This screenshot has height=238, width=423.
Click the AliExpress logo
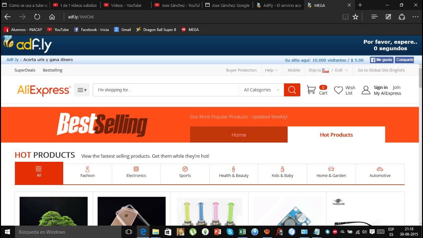[44, 90]
